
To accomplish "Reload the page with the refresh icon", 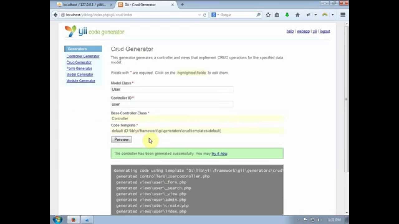I will coord(205,15).
